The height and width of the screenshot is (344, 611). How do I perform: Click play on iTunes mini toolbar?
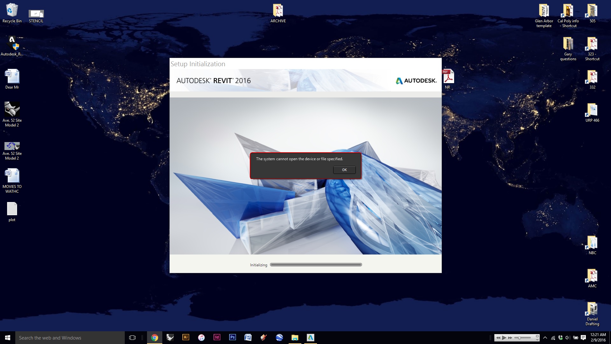click(504, 338)
